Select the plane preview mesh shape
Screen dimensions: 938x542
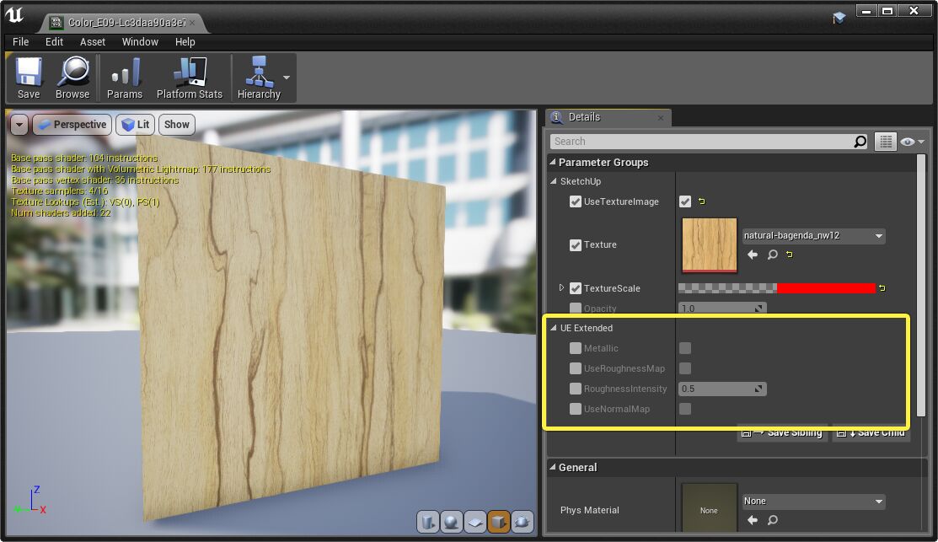click(x=475, y=522)
